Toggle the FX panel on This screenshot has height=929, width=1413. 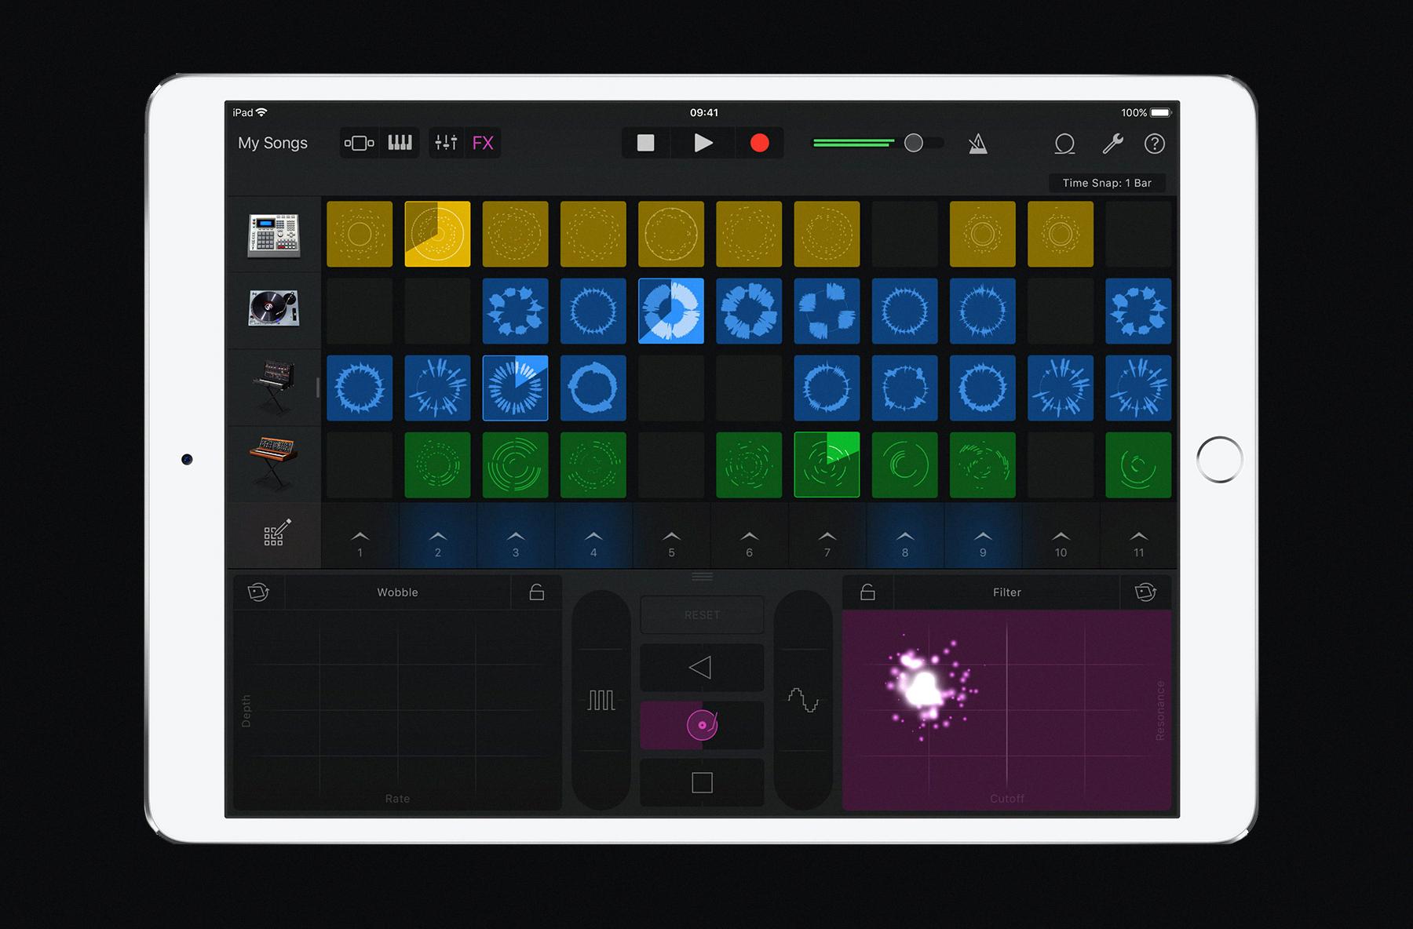tap(483, 143)
